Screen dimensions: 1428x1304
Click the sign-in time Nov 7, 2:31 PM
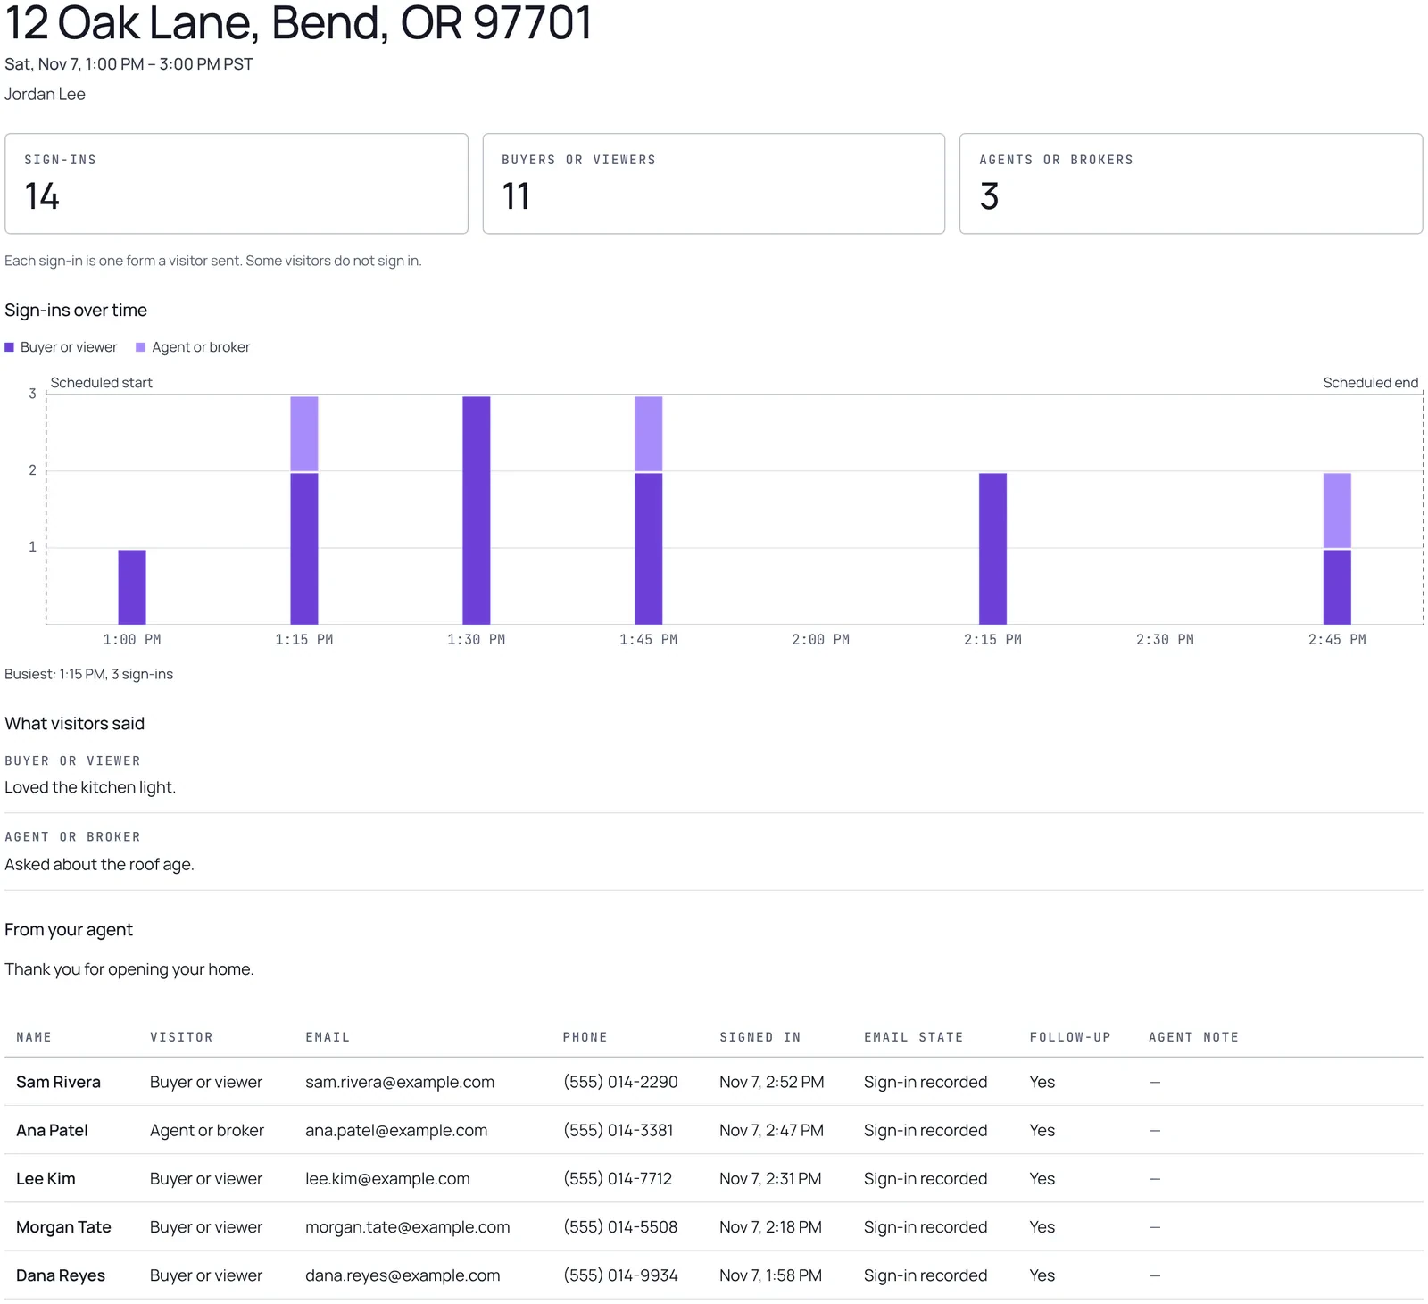[x=770, y=1178]
